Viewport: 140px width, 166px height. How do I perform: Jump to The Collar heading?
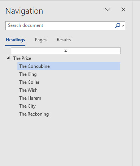point(30,82)
